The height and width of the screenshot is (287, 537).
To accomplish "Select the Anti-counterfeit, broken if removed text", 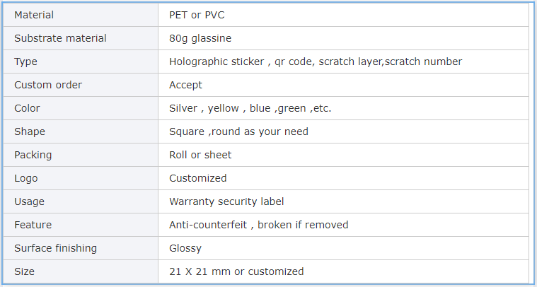I will point(258,225).
